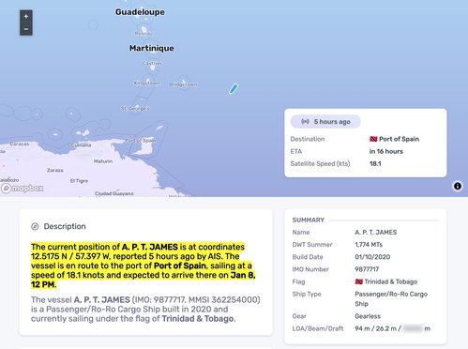Screen dimensions: 468x349
Task: Click the Zaraza map label
Action: (55, 170)
